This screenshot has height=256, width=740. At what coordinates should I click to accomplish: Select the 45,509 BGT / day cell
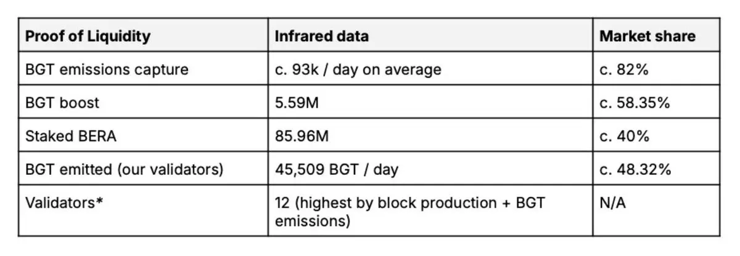pyautogui.click(x=430, y=169)
